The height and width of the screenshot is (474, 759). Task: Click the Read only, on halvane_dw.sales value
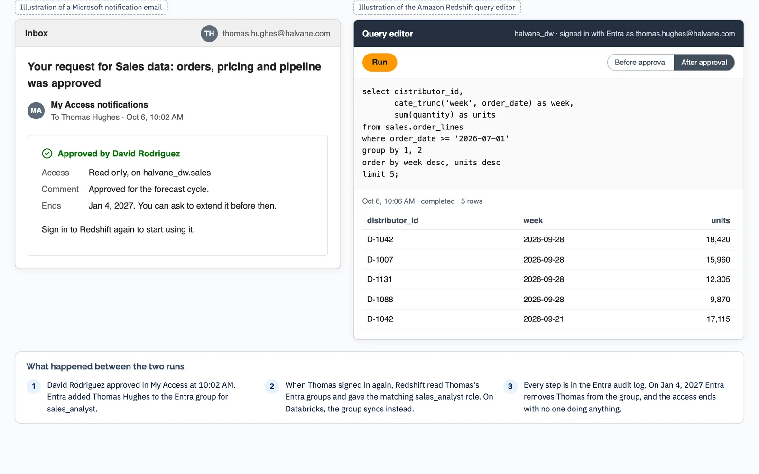[x=149, y=173]
